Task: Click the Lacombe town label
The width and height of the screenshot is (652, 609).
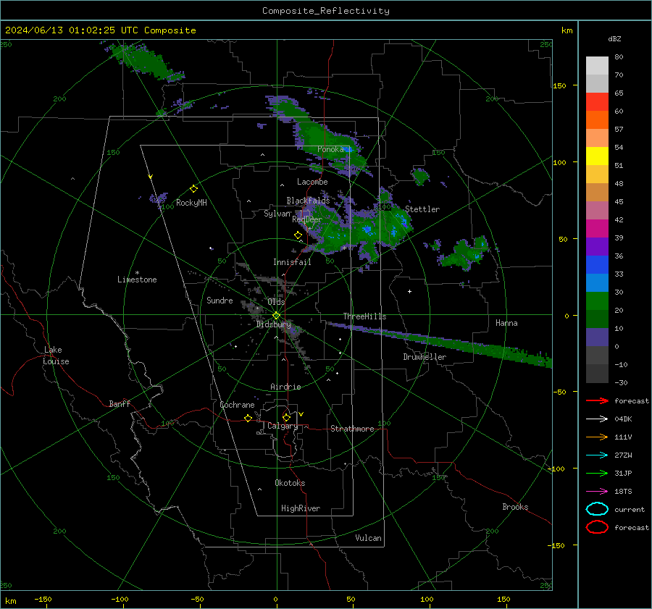Action: (312, 182)
